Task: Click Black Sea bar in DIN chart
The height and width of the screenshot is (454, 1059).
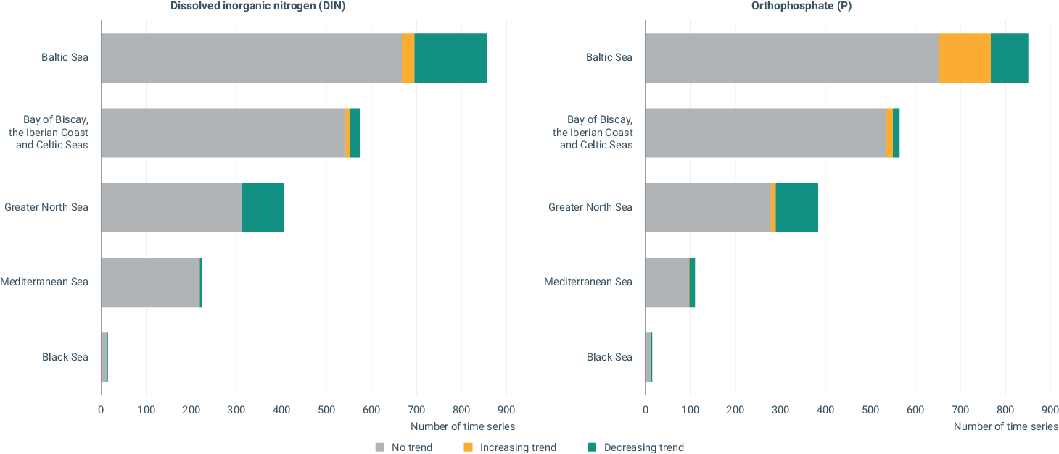Action: point(104,357)
